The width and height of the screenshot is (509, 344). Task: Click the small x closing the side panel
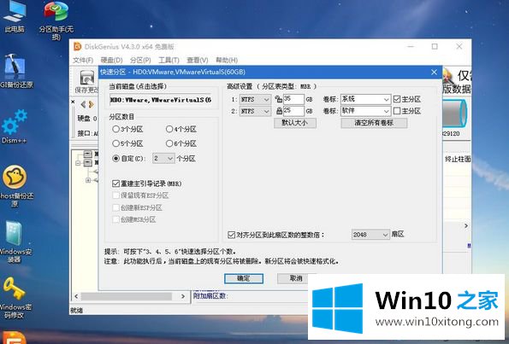point(73,102)
